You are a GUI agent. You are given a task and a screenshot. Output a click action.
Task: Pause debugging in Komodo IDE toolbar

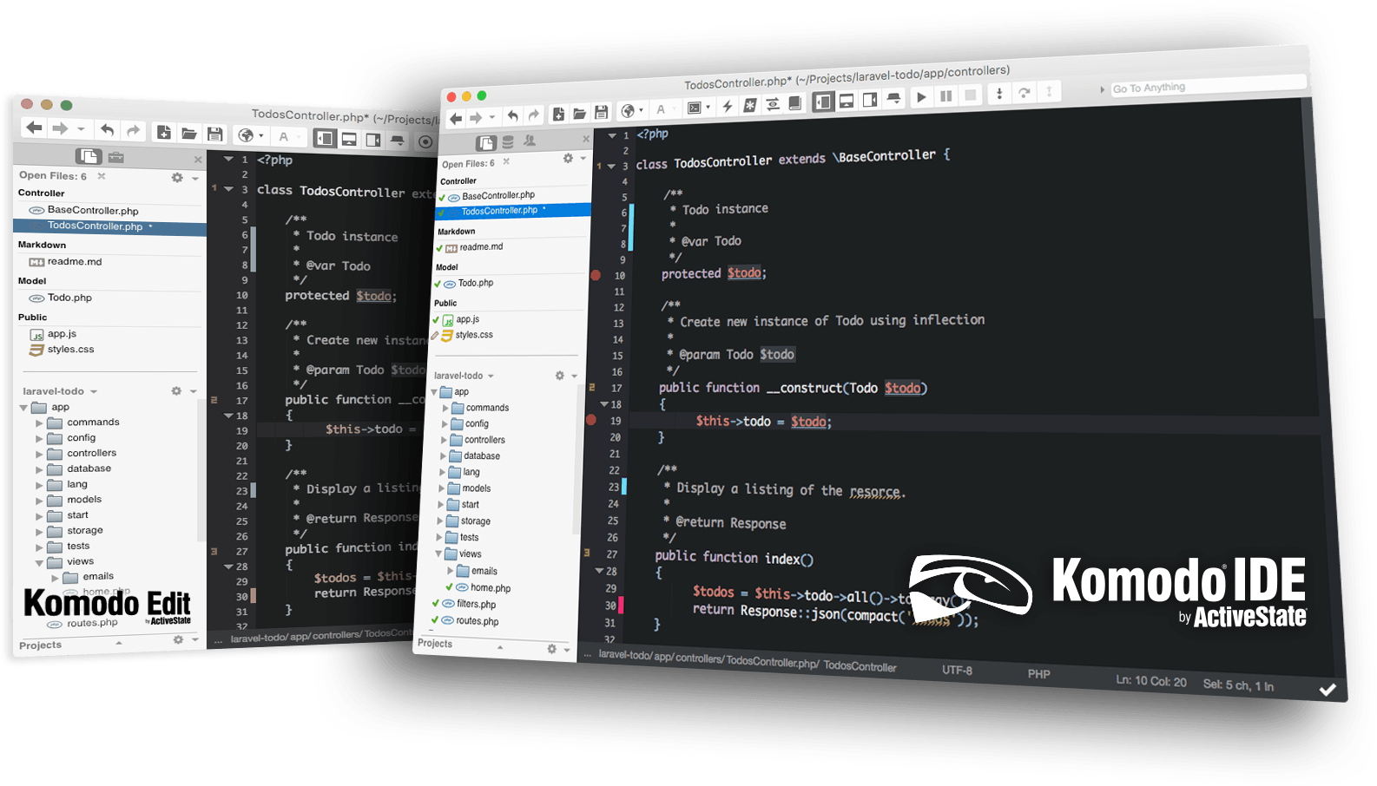click(946, 96)
